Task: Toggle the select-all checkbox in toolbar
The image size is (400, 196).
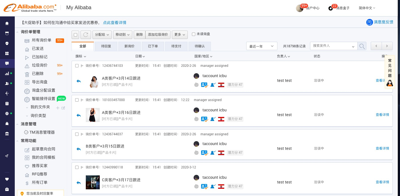Action: pos(75,35)
